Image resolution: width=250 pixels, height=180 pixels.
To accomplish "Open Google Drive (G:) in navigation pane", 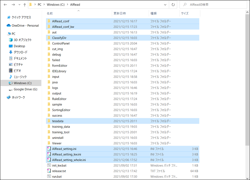I will (x=23, y=89).
